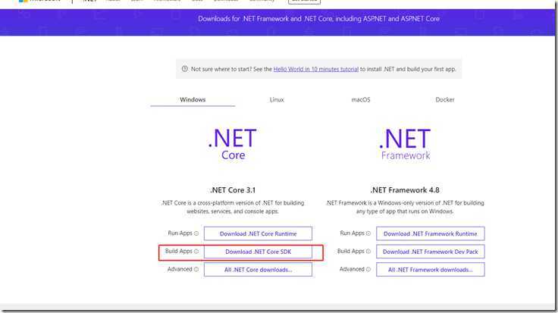Click Download .NET Framework Runtime button
Screen dimensions: 558x313
point(430,233)
